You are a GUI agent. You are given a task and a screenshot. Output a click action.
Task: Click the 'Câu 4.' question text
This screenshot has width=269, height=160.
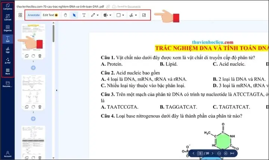171,116
